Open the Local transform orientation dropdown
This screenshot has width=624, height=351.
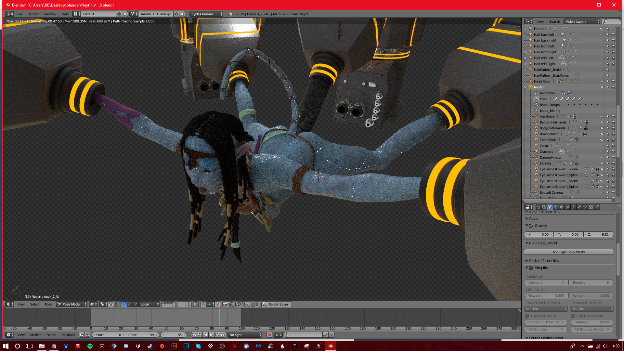pyautogui.click(x=149, y=304)
